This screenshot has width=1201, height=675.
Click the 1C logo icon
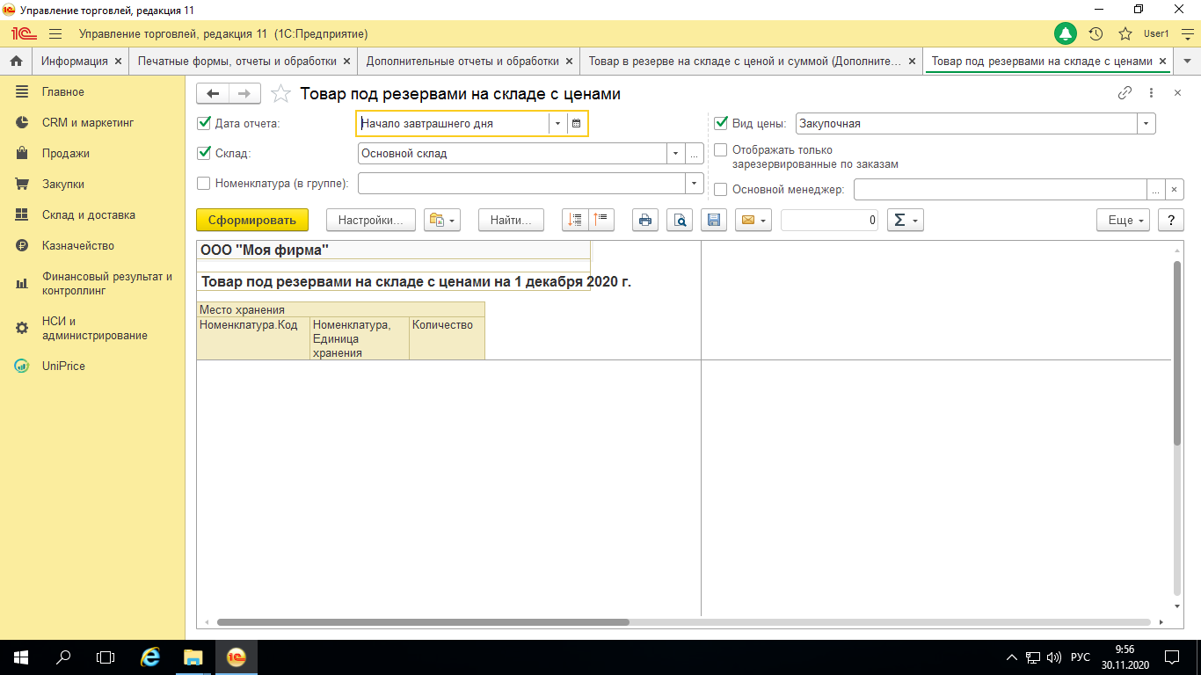coord(23,33)
